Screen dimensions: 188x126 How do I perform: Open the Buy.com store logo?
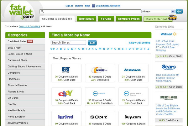(133, 117)
